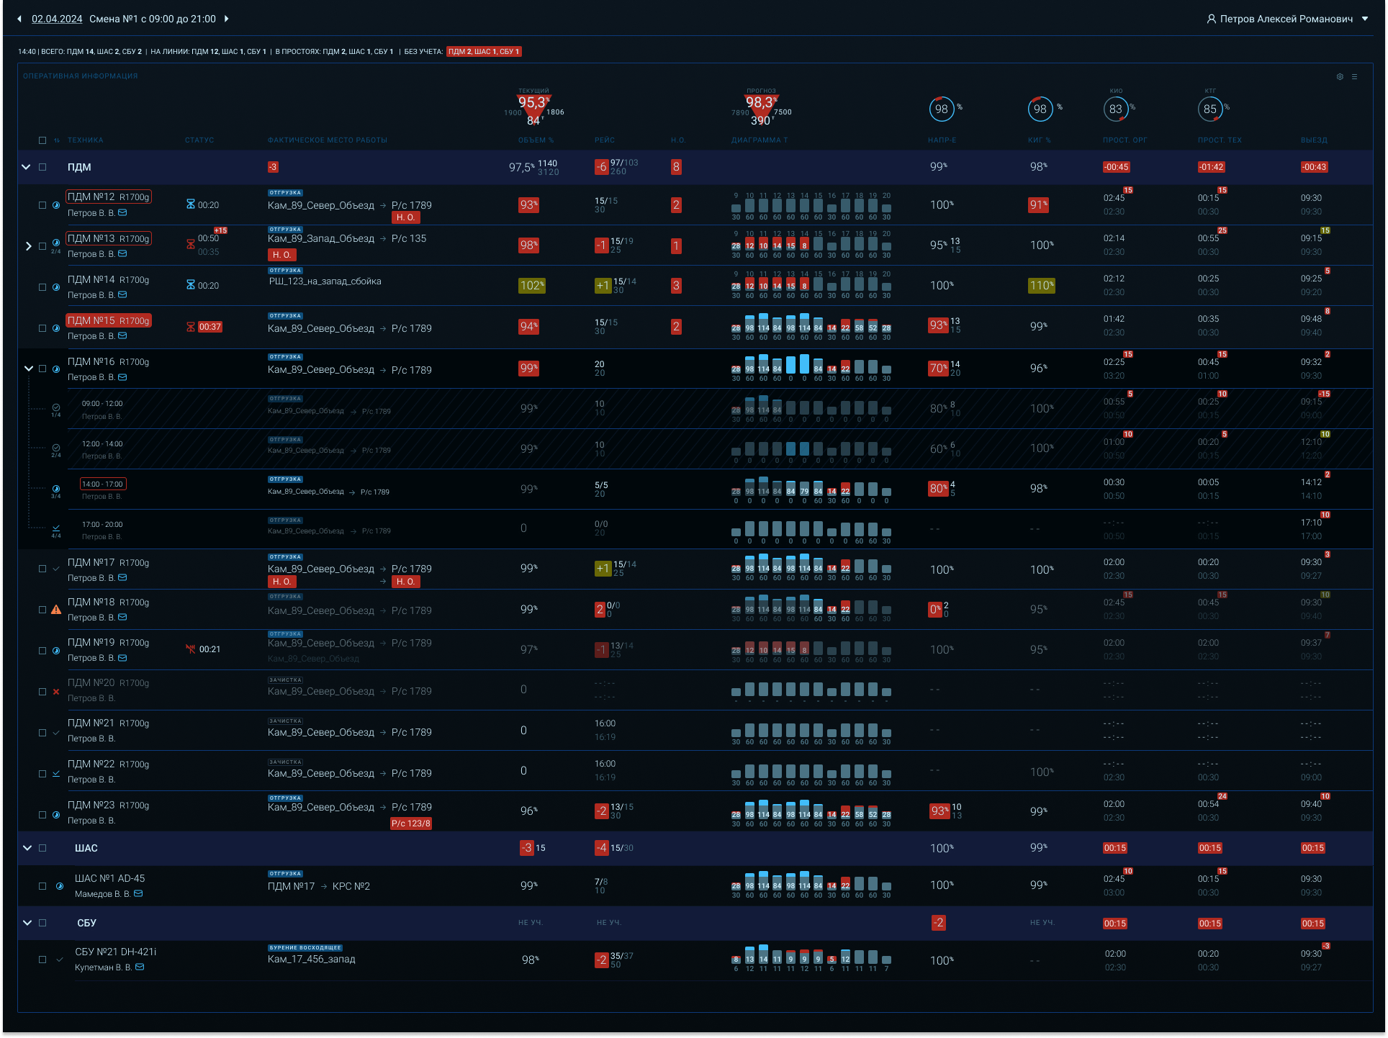Click the sort icon beside Техника header
The image size is (1388, 1038).
[x=57, y=140]
